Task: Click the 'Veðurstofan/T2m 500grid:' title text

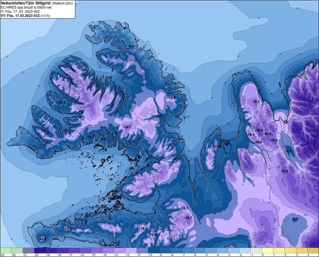Action: point(26,3)
